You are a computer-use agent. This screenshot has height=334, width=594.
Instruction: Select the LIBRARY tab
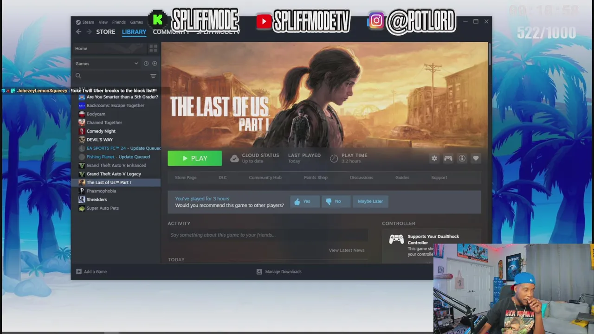[134, 32]
